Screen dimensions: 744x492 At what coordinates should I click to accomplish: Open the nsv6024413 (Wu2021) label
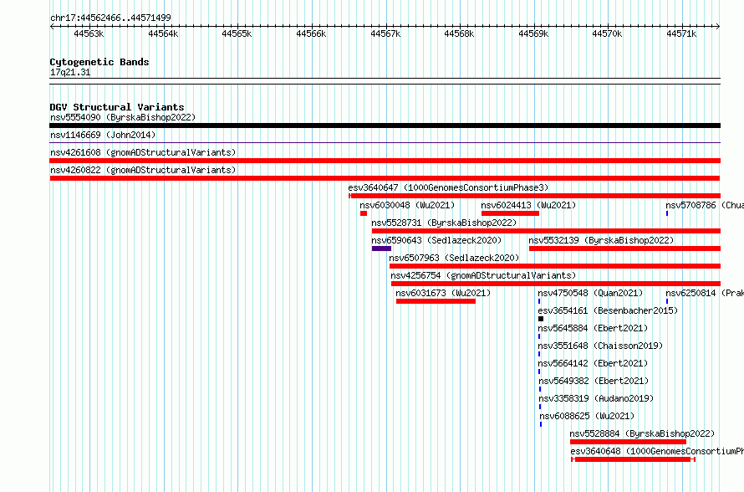pyautogui.click(x=528, y=205)
